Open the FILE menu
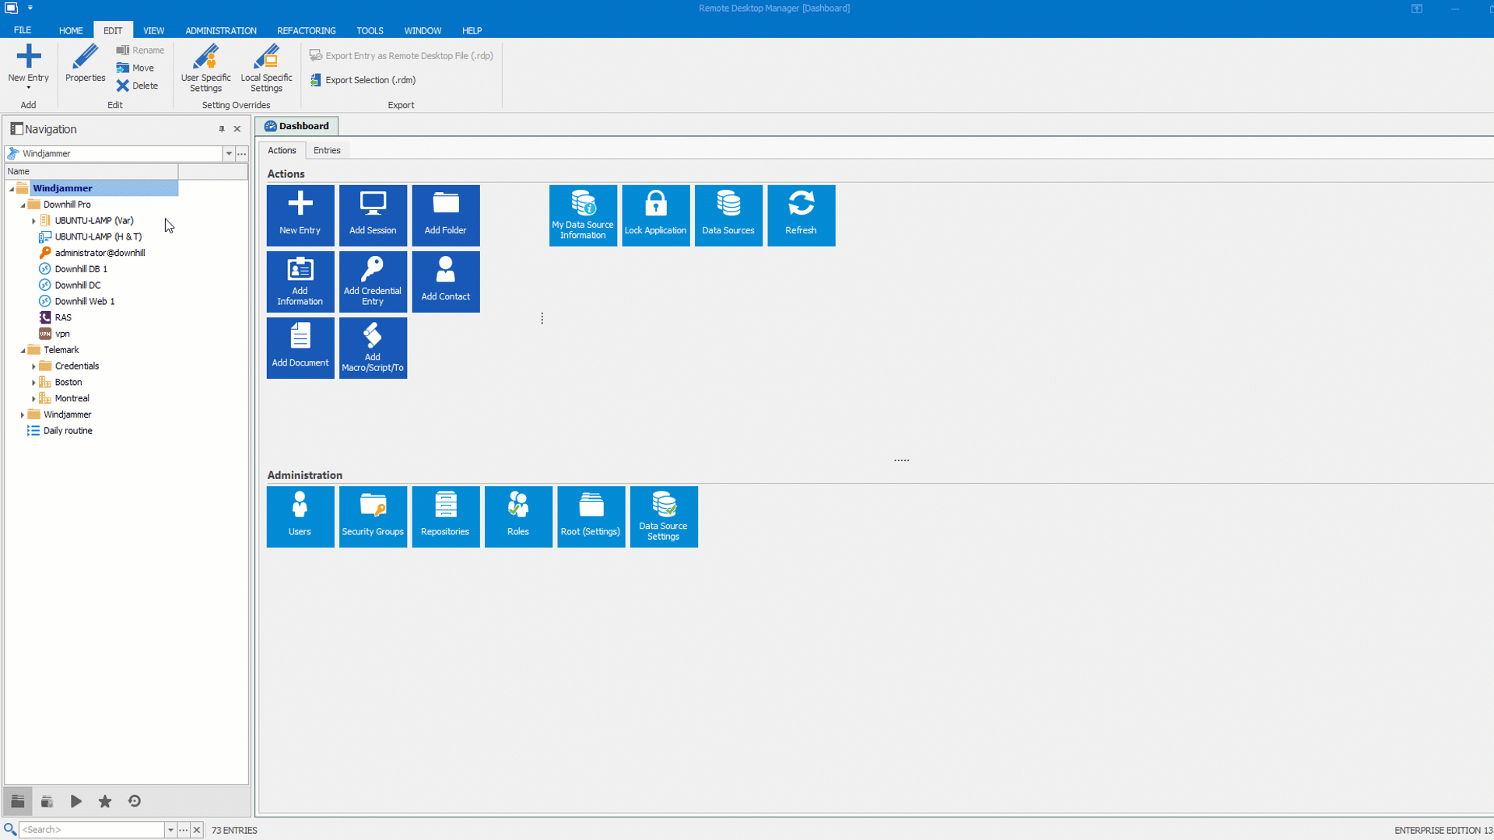 tap(23, 30)
